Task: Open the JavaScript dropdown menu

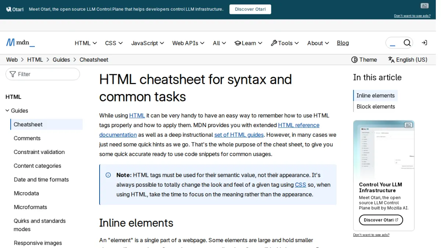Action: click(x=148, y=43)
